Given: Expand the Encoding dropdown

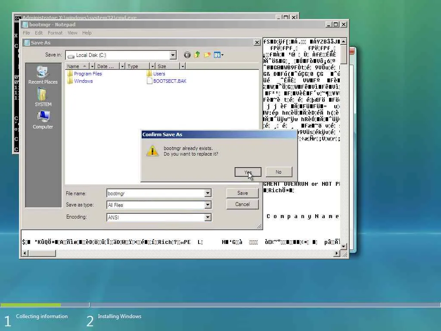Looking at the screenshot, I should 208,217.
